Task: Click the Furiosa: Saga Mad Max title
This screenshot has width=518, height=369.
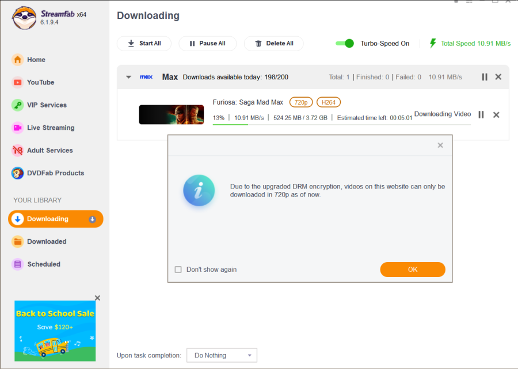Action: (247, 102)
